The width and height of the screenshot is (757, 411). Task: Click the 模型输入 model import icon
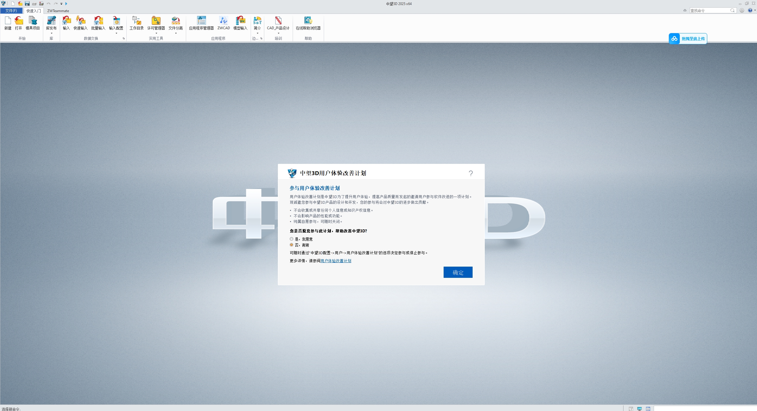240,23
